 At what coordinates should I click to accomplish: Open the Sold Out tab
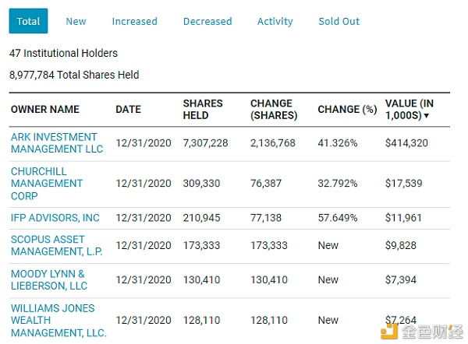[339, 21]
